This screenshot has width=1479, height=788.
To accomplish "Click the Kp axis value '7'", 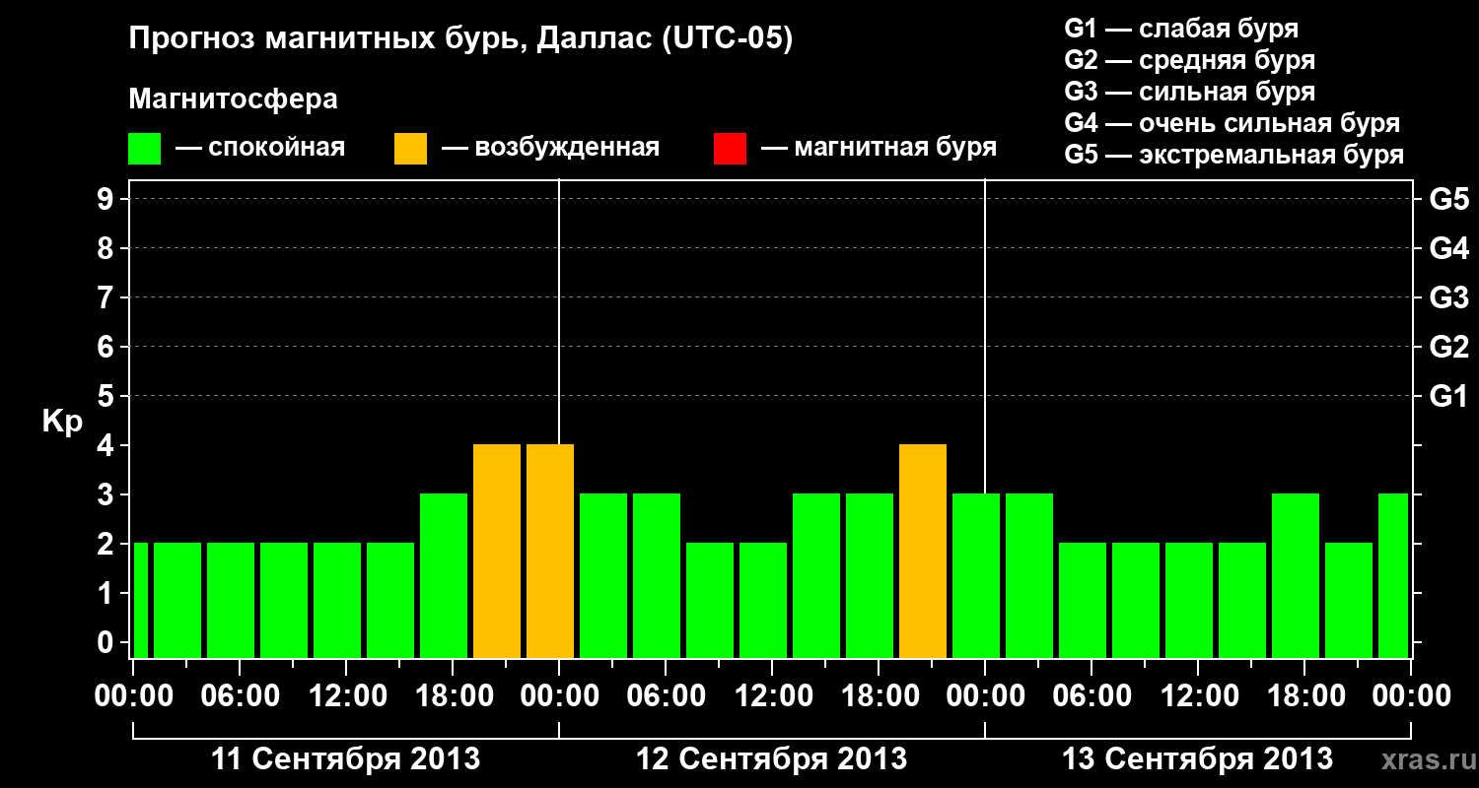I will pos(107,298).
